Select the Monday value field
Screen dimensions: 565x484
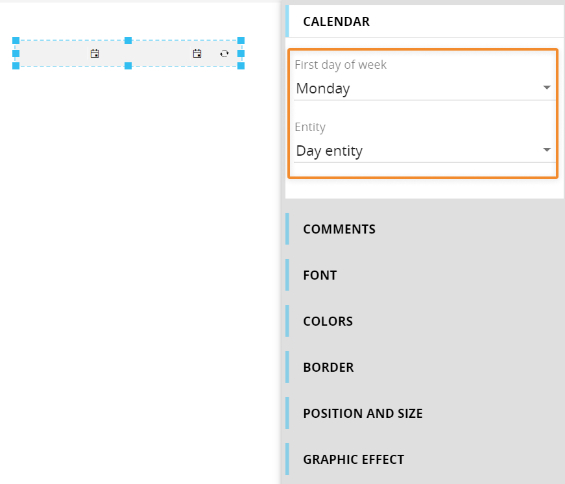tap(424, 88)
